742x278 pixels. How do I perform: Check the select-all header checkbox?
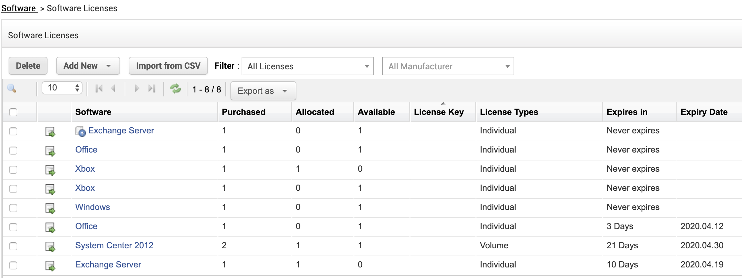[x=13, y=112]
